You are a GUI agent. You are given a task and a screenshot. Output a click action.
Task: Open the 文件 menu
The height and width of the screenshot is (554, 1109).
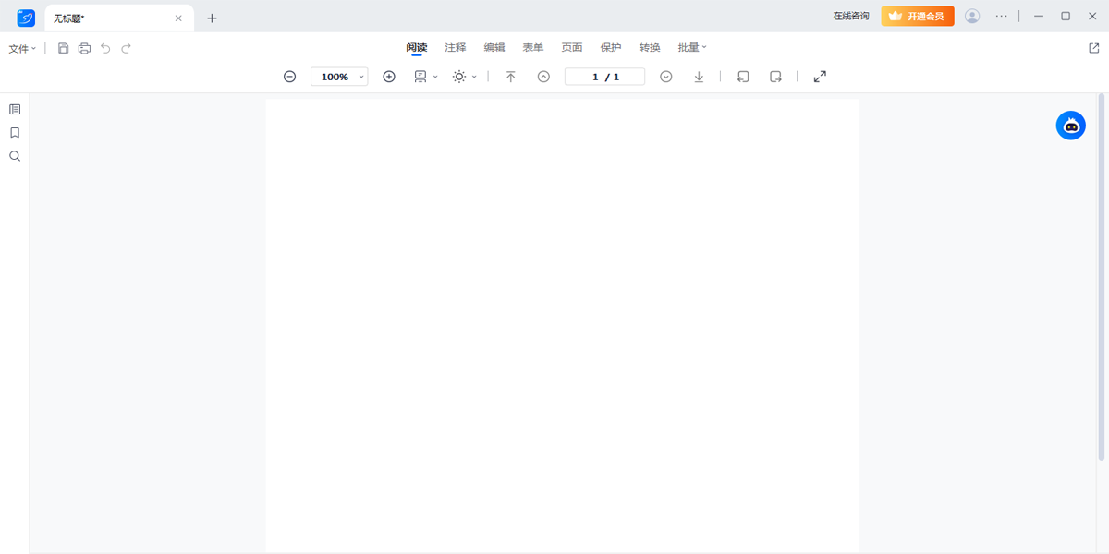point(22,48)
